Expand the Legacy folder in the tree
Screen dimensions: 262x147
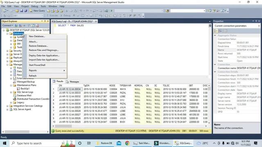click(x=11, y=102)
